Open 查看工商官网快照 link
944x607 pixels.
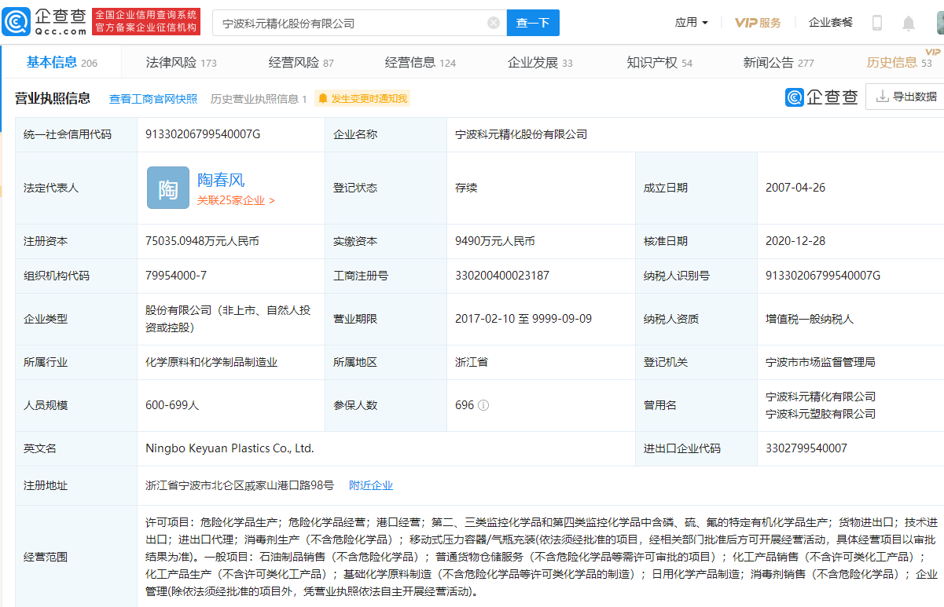tap(153, 99)
